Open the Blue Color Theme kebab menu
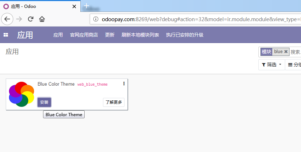Screen dimensions: 301x152 124,84
